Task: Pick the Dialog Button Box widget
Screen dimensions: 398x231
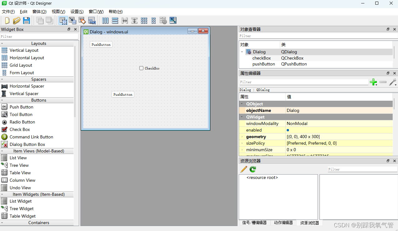Action: coord(27,144)
